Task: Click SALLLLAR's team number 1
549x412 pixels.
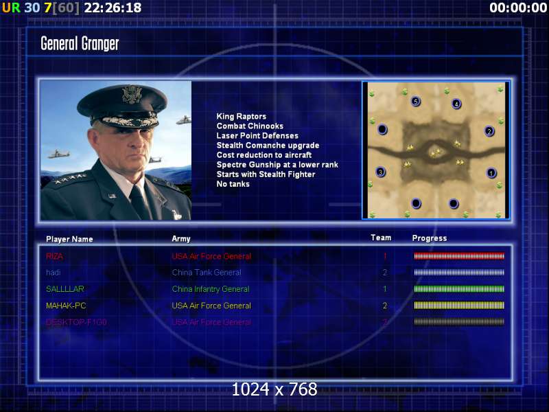Action: pos(385,289)
